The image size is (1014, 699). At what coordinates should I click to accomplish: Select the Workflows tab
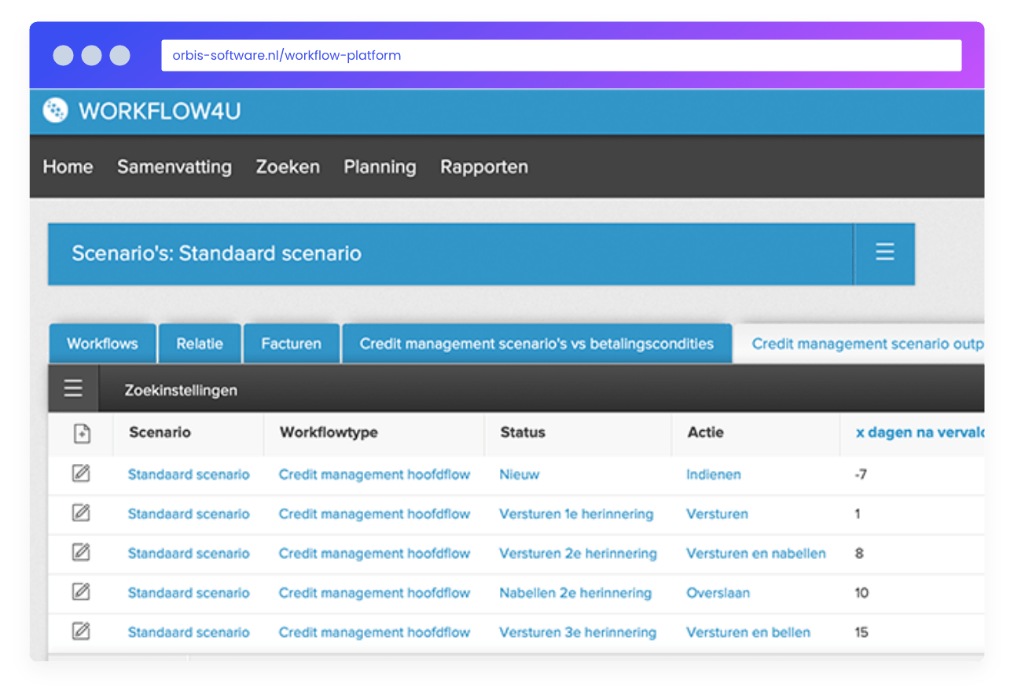(x=102, y=343)
